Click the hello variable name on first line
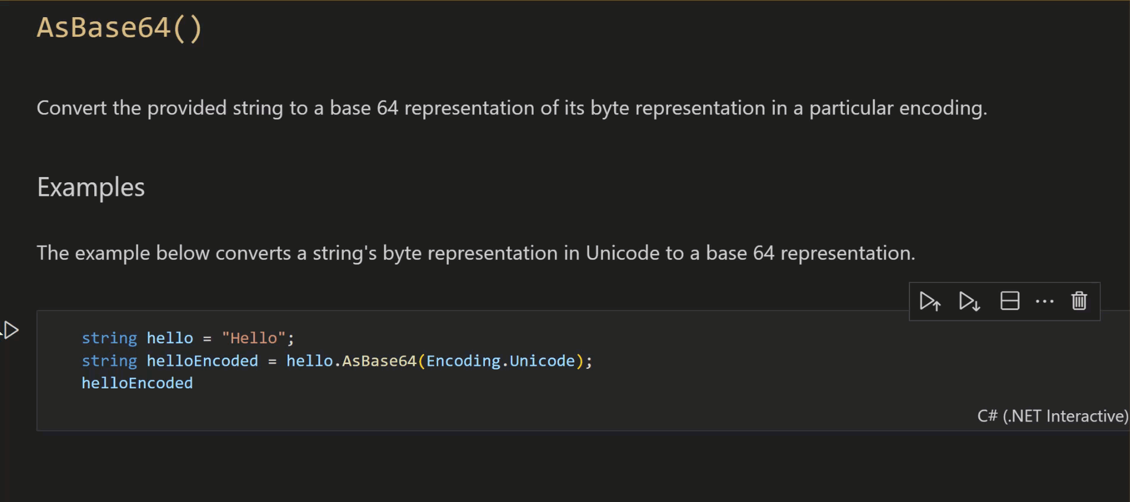 [170, 338]
